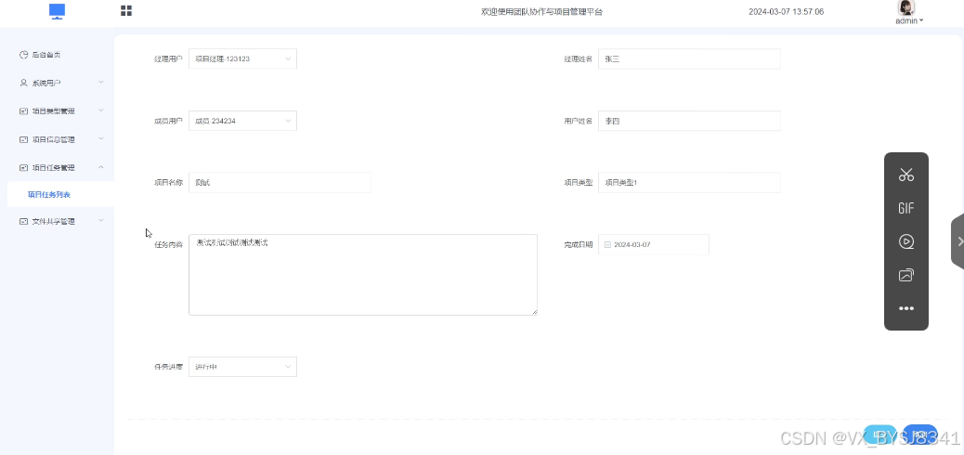Viewport: 964px width, 455px height.
Task: Go to 后台首页 in sidebar
Action: coord(46,55)
